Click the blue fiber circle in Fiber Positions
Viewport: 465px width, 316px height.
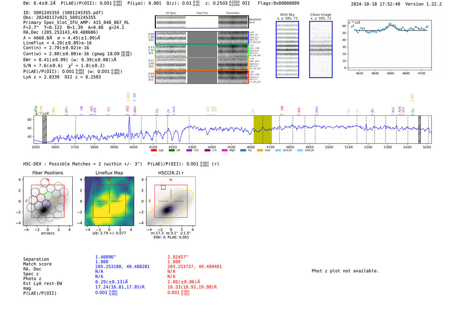point(46,204)
